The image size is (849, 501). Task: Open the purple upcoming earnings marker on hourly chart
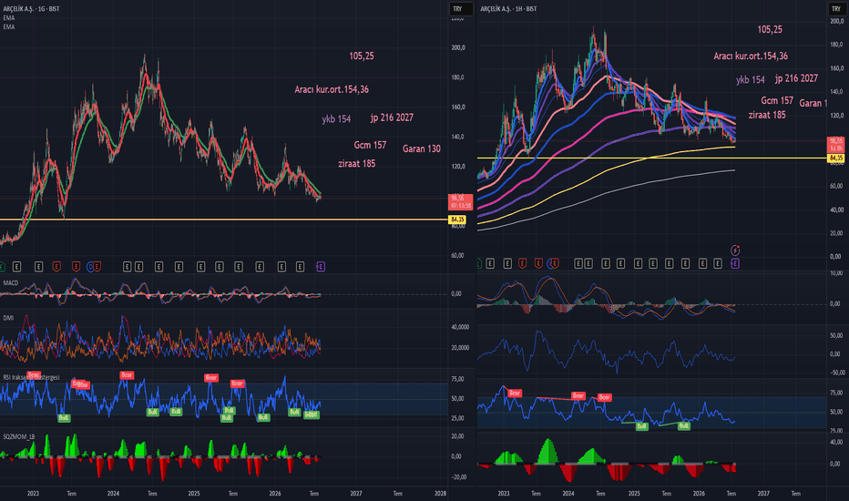(x=735, y=263)
